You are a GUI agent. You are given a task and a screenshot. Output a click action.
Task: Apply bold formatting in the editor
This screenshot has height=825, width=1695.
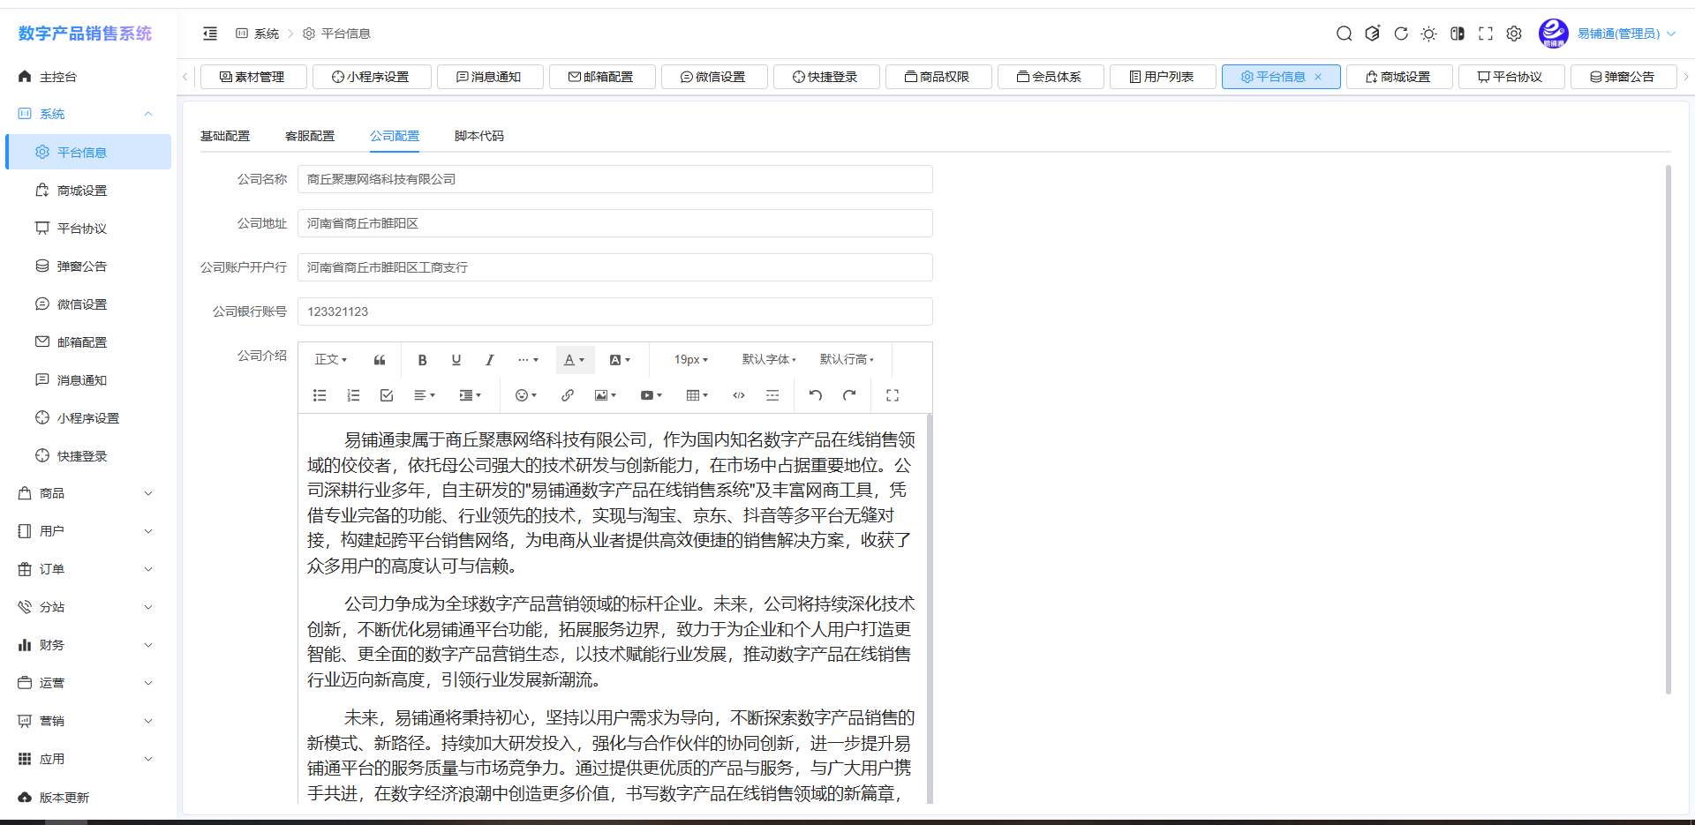pos(422,360)
